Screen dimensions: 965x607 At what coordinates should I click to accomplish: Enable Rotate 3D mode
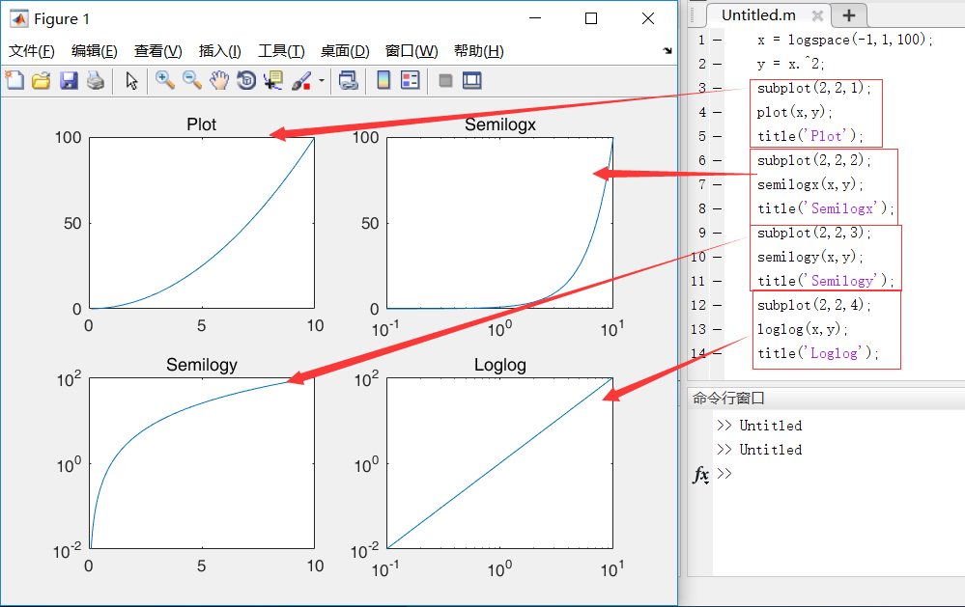[x=244, y=81]
